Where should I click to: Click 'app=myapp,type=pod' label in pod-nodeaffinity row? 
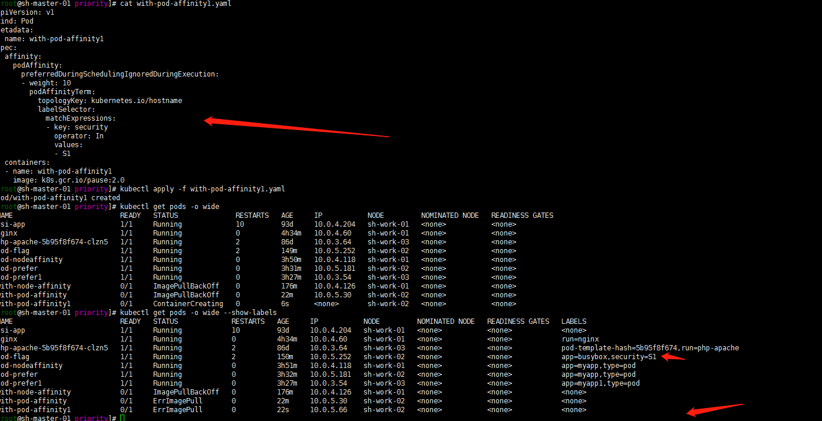[599, 366]
